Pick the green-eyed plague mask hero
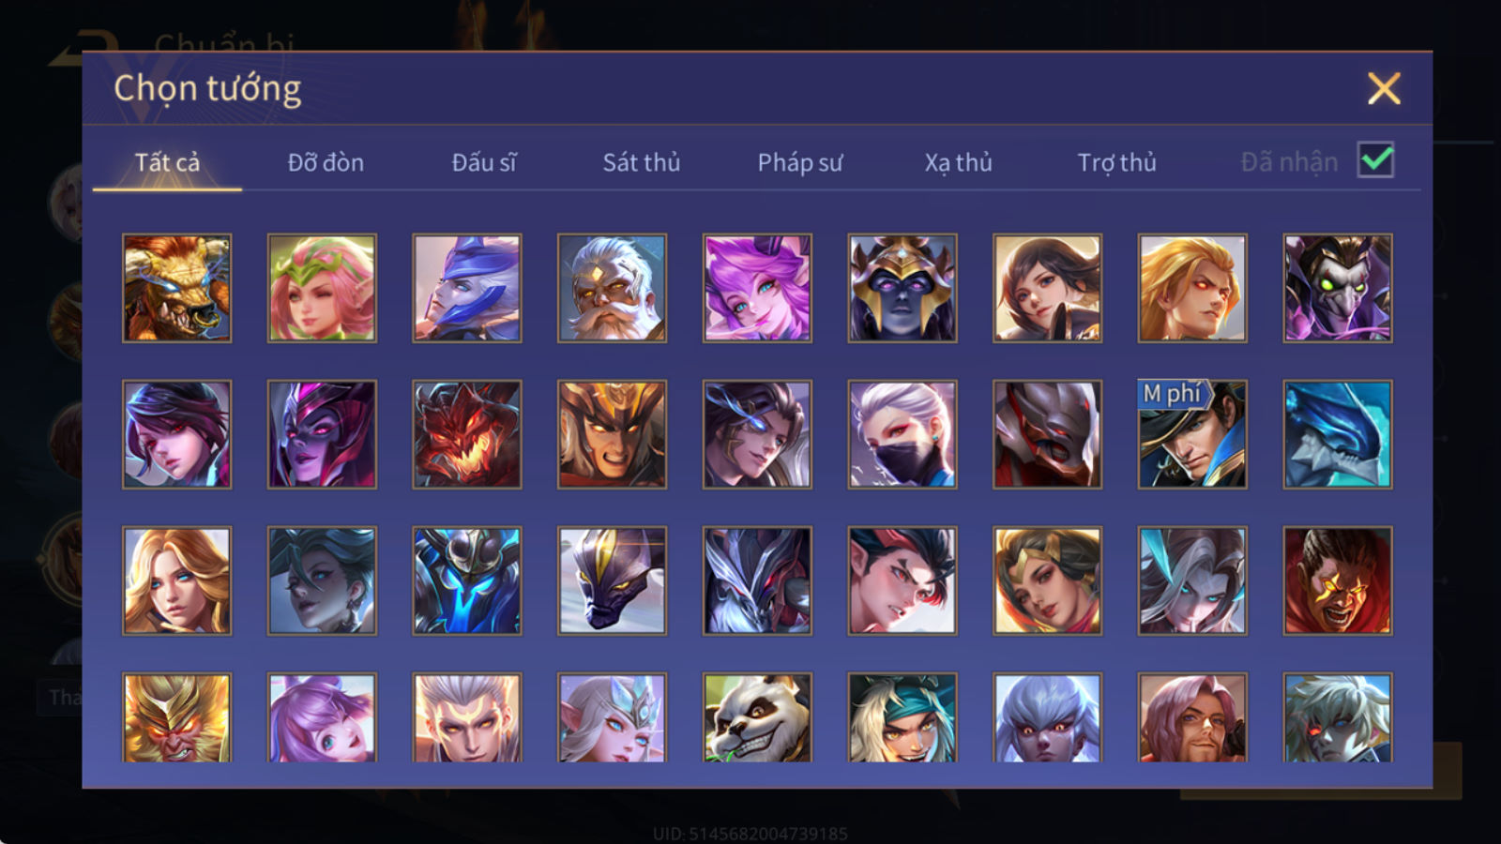The width and height of the screenshot is (1501, 844). click(1338, 288)
